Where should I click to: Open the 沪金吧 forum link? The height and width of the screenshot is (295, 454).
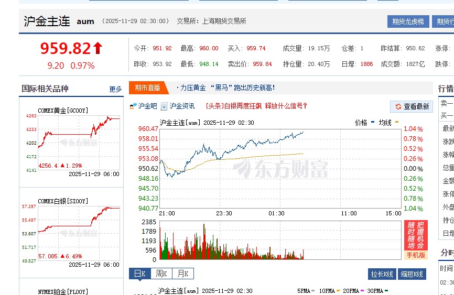(x=147, y=106)
